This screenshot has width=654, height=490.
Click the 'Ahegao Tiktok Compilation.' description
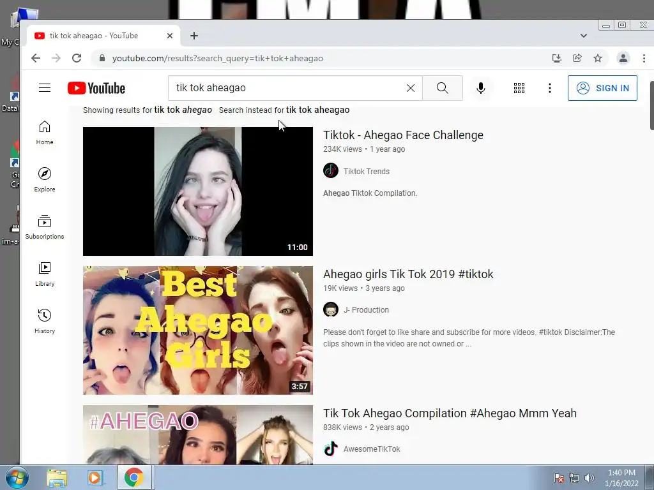[x=370, y=193]
